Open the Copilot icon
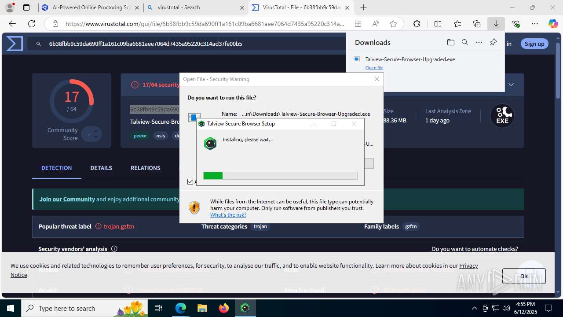Viewport: 563px width, 317px height. coord(553,24)
